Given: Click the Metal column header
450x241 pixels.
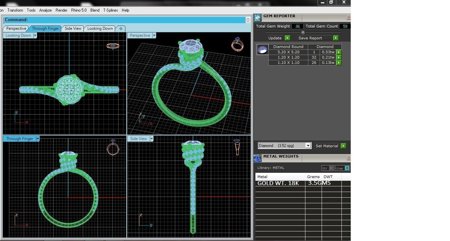Looking at the screenshot, I should pyautogui.click(x=280, y=177).
